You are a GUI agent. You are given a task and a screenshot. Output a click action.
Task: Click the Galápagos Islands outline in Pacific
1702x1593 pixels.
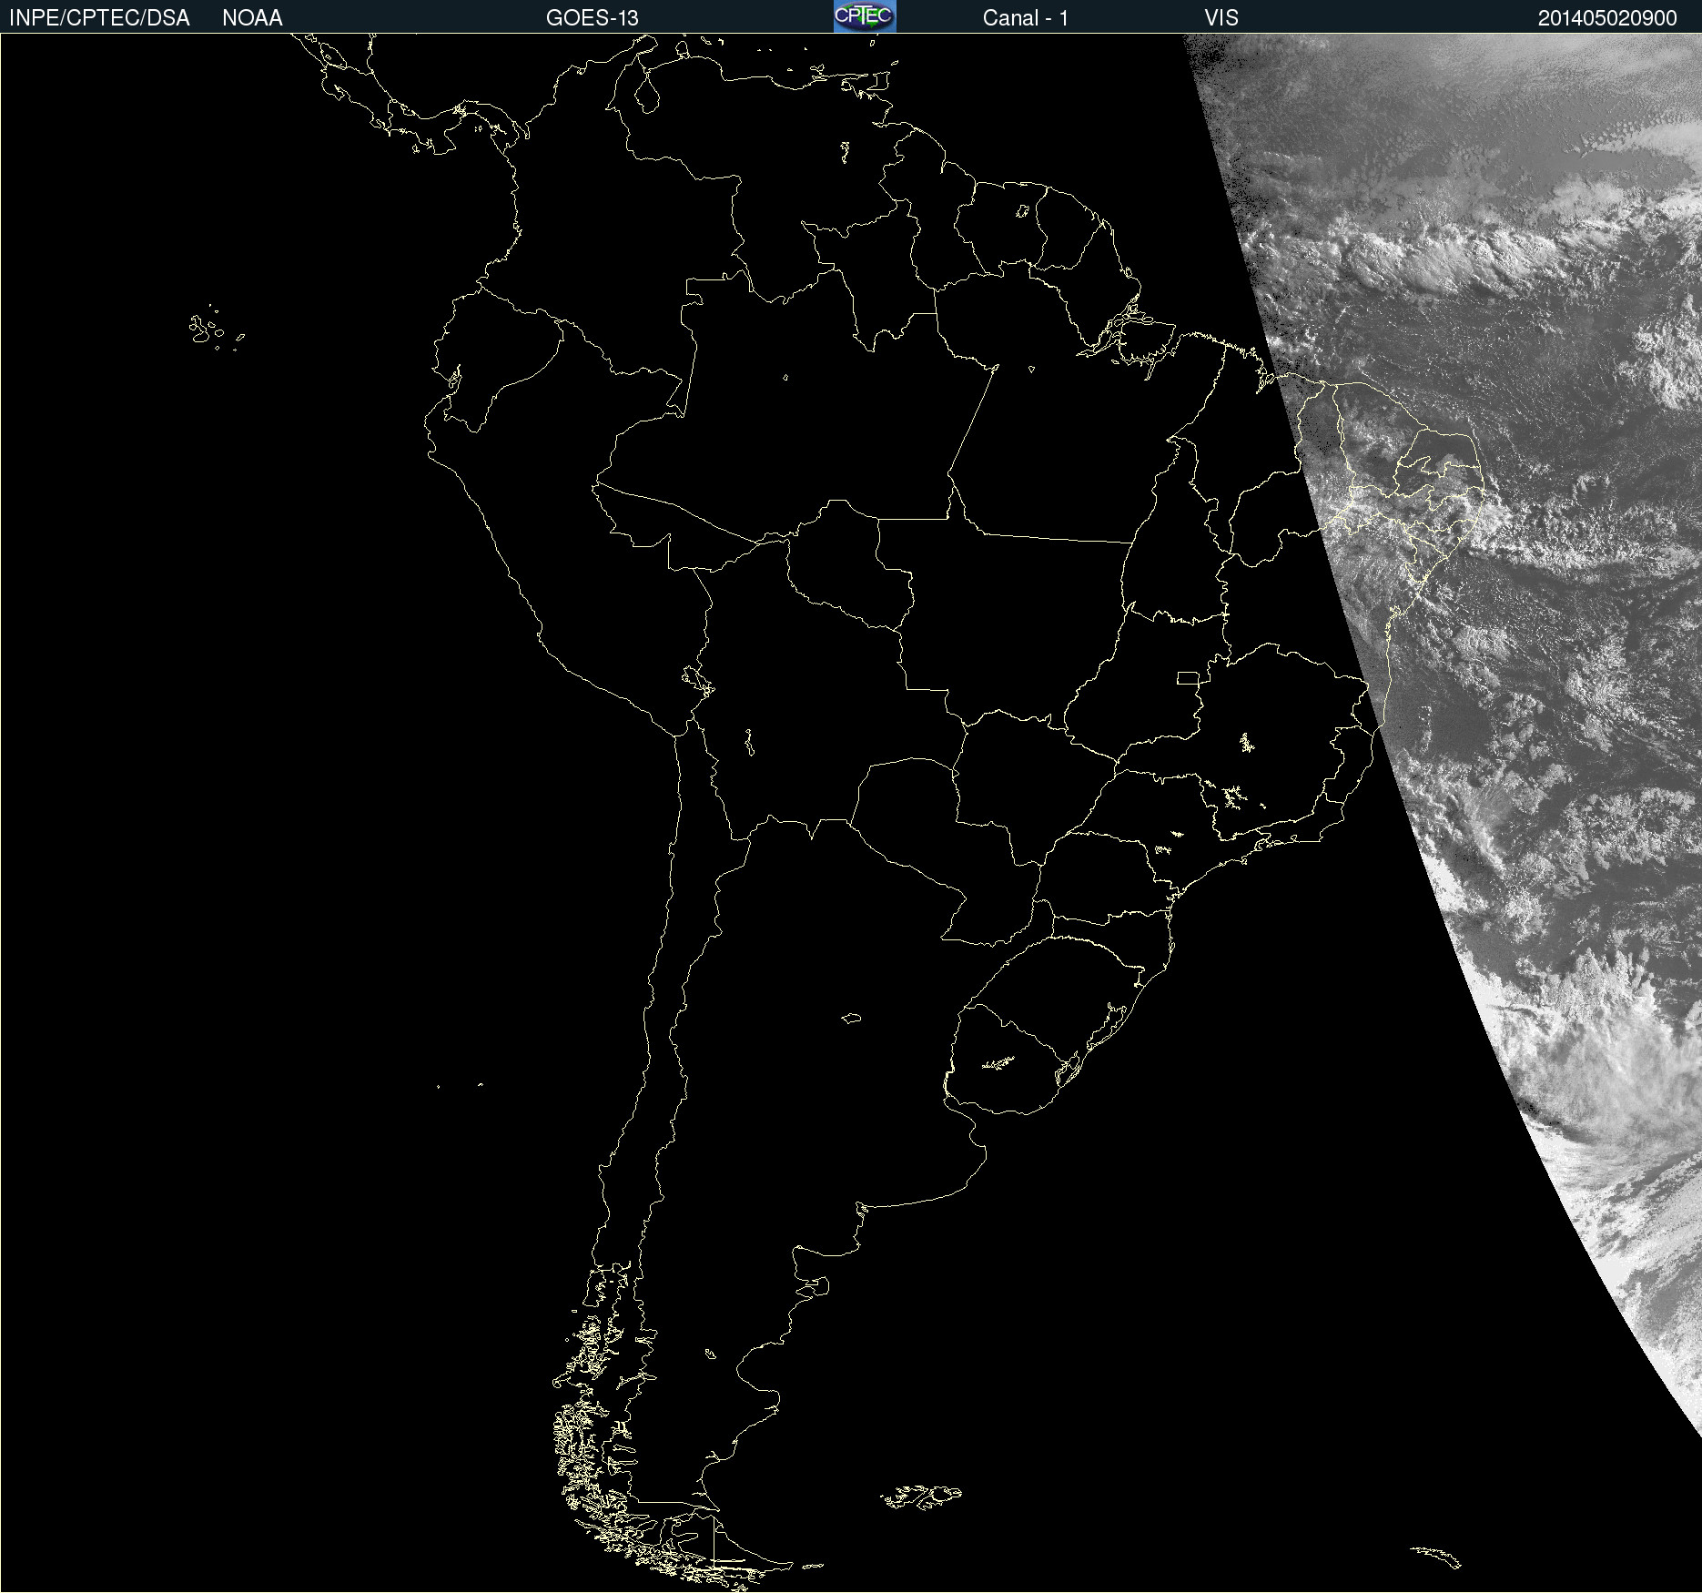(x=216, y=329)
